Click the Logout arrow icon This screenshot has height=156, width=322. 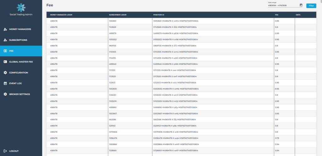coord(5,151)
